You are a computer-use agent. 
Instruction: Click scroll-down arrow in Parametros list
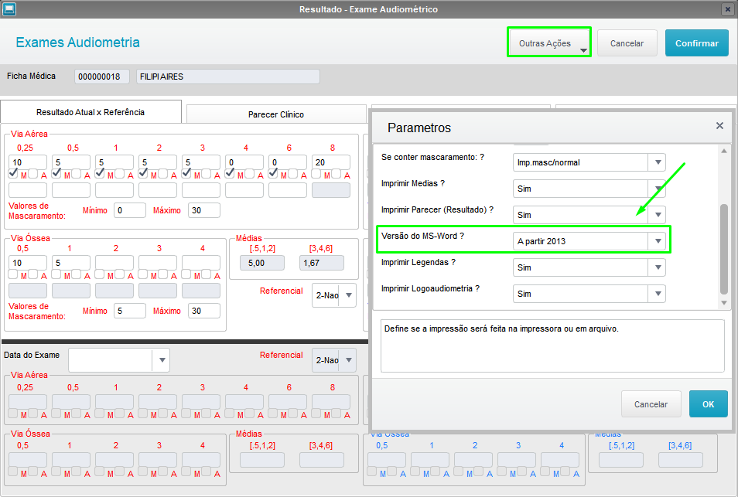point(724,303)
